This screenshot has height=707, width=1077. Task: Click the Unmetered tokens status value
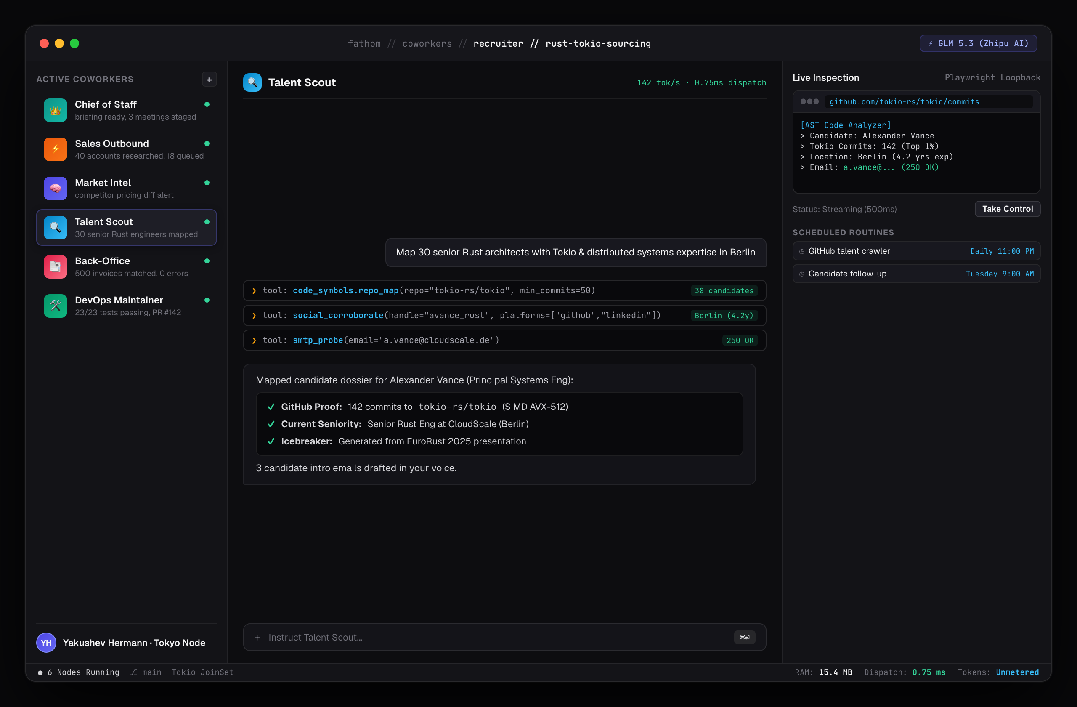pos(1017,672)
